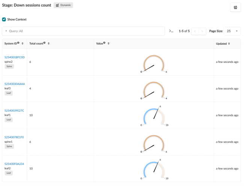The width and height of the screenshot is (244, 186).
Task: Sort by Updated column arrows
Action: [x=229, y=44]
